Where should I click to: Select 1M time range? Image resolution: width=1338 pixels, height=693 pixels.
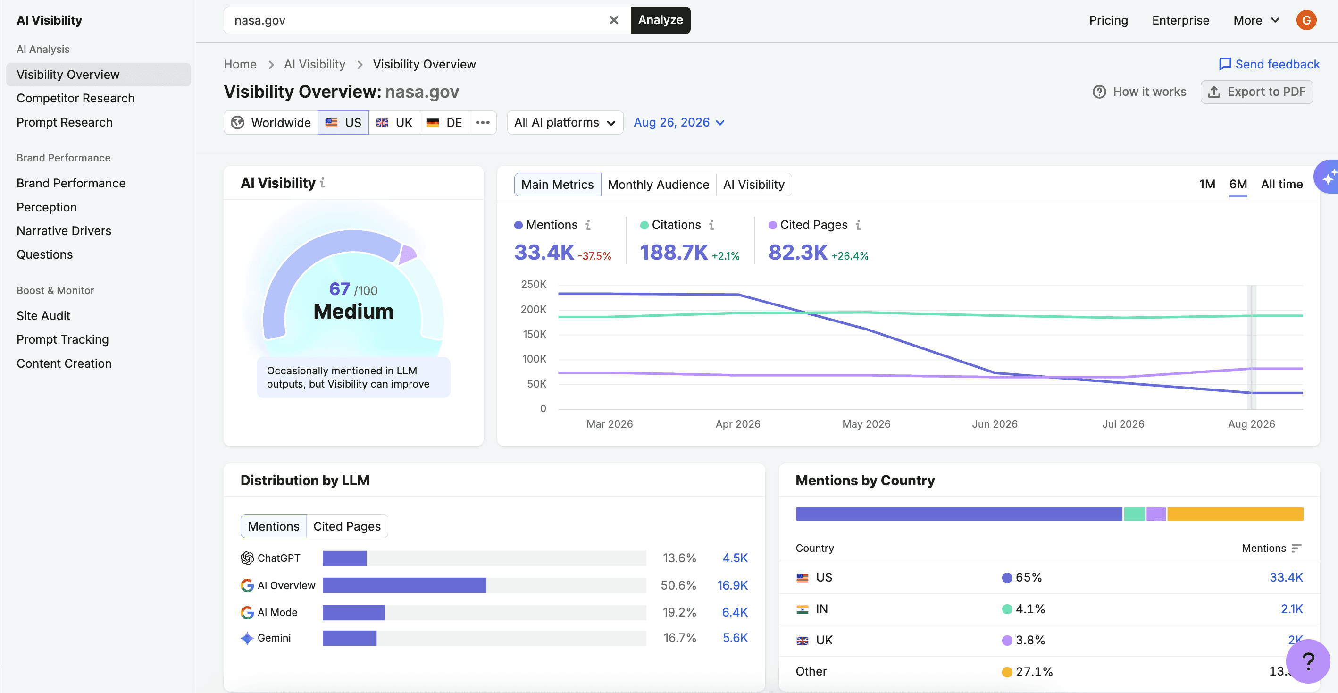(x=1206, y=185)
